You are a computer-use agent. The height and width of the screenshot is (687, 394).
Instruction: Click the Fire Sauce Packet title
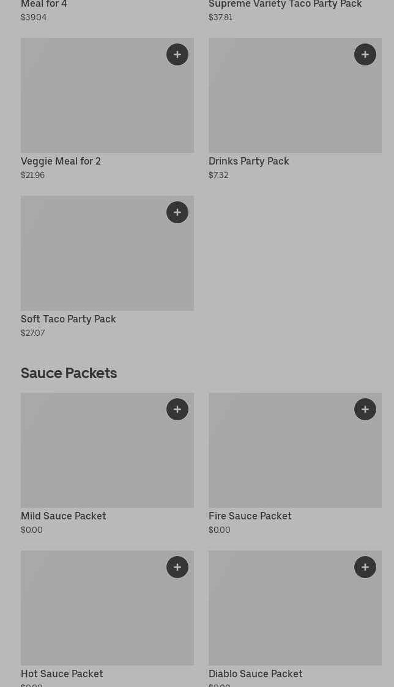[x=250, y=516]
